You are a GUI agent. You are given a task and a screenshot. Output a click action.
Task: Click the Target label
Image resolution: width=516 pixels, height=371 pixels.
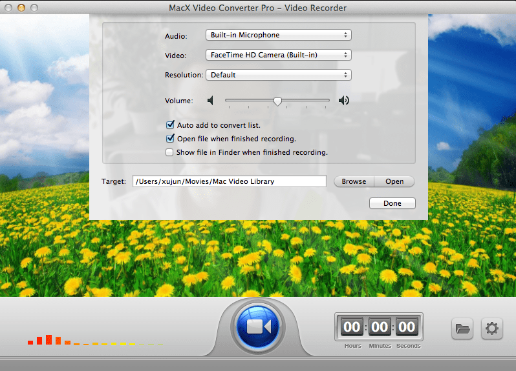[114, 181]
